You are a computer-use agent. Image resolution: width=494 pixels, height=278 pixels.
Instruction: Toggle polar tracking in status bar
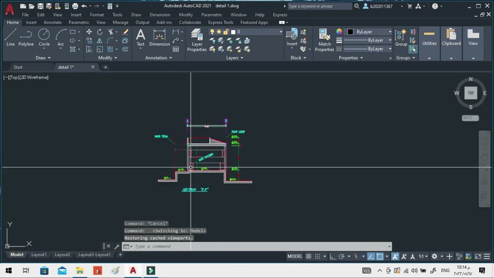coord(342,256)
